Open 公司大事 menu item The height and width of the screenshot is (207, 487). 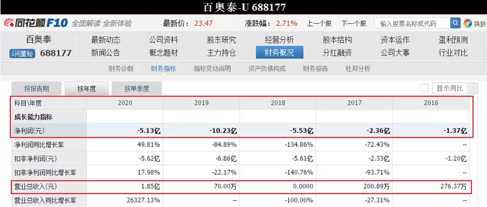click(x=395, y=53)
